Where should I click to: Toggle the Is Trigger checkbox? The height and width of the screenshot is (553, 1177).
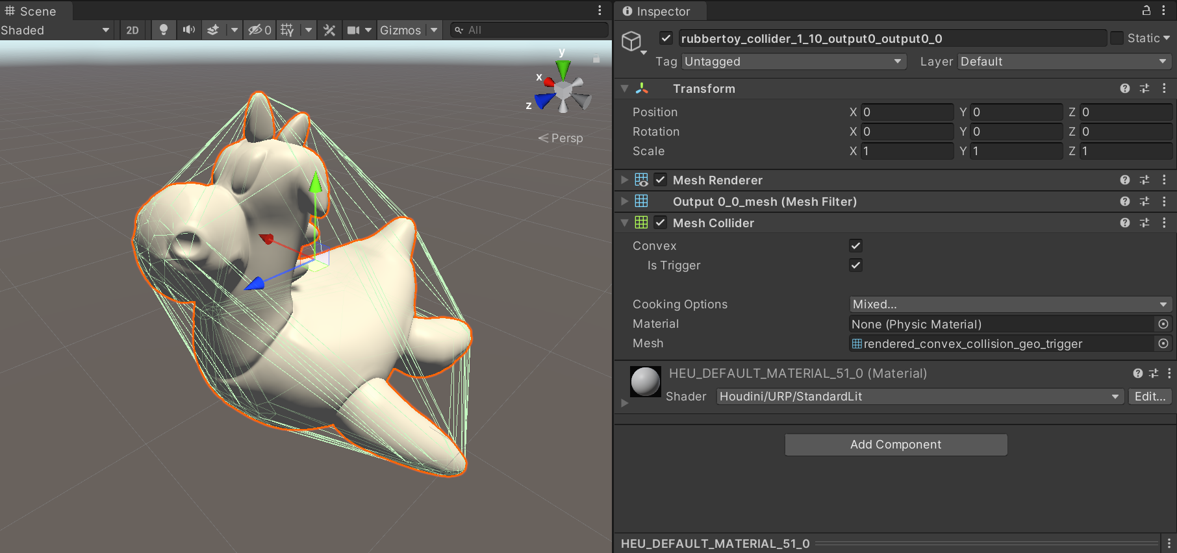(855, 265)
